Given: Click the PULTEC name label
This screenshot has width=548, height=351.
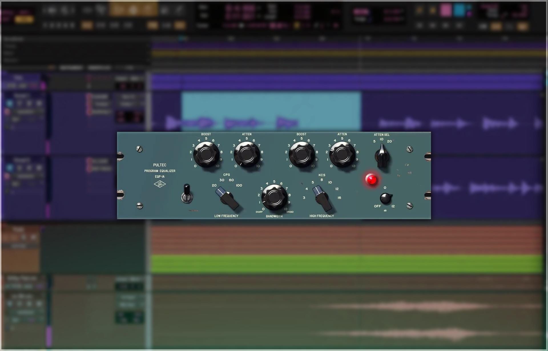Looking at the screenshot, I should (x=160, y=165).
